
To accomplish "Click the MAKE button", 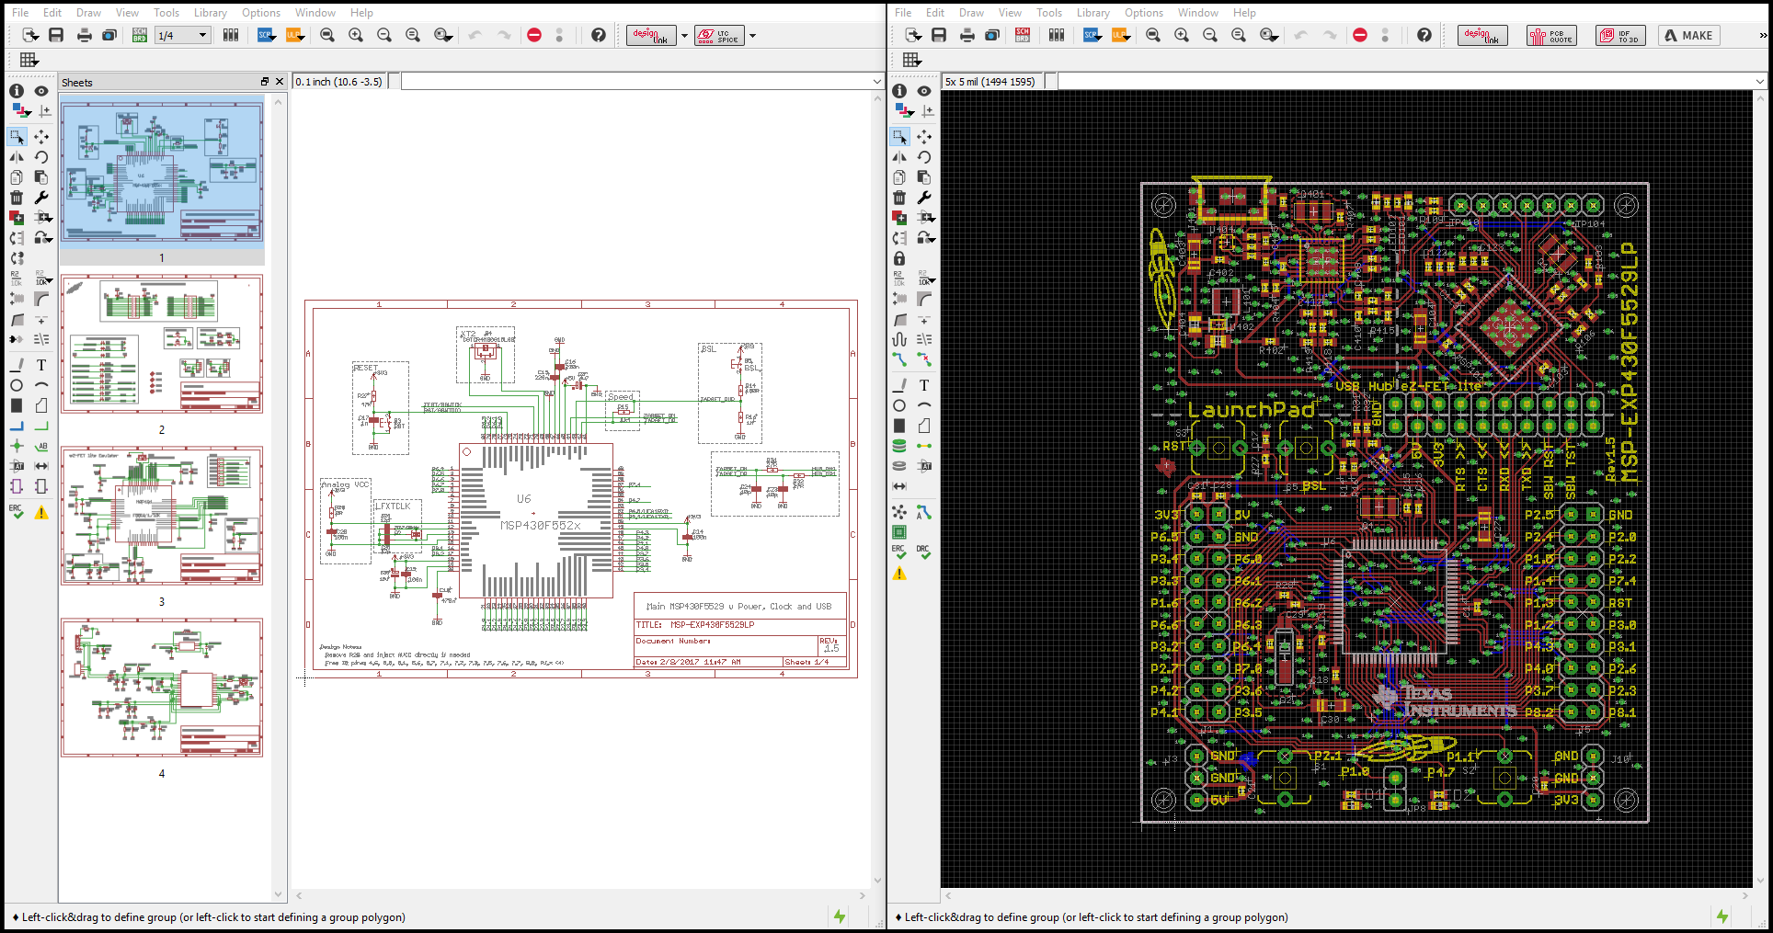I will click(1688, 35).
